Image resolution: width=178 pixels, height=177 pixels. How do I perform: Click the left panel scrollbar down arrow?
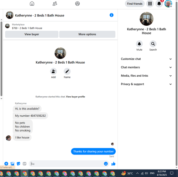coord(1,98)
